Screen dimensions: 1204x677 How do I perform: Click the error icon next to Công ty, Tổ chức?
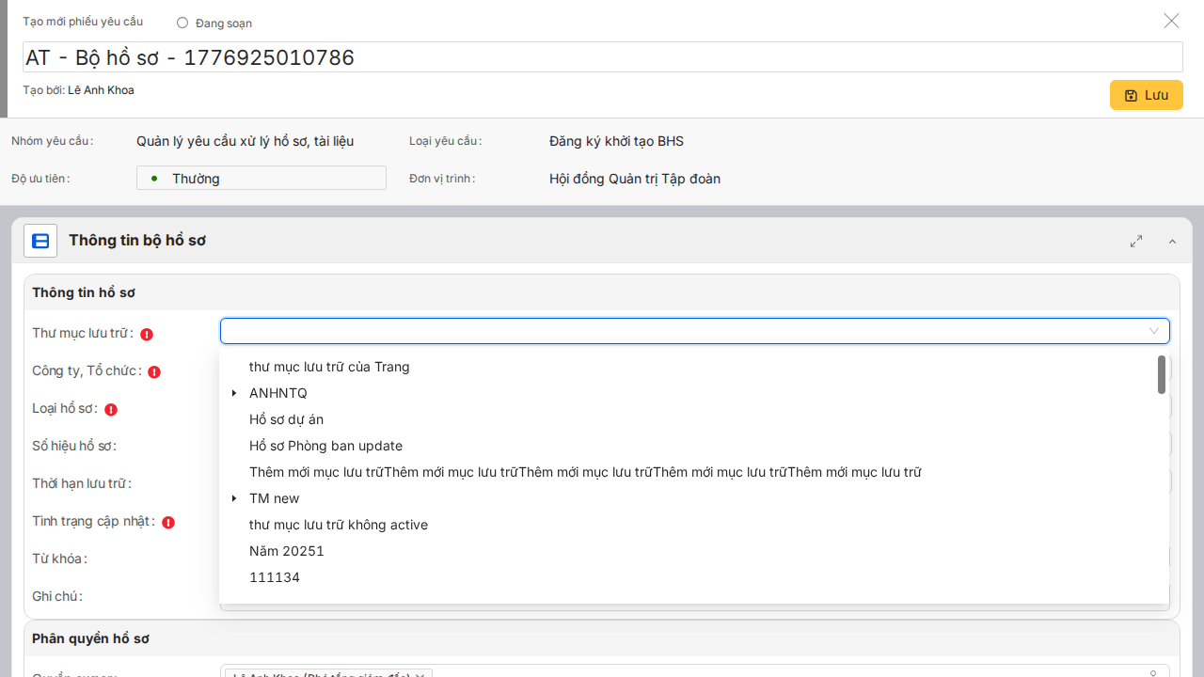pyautogui.click(x=154, y=371)
